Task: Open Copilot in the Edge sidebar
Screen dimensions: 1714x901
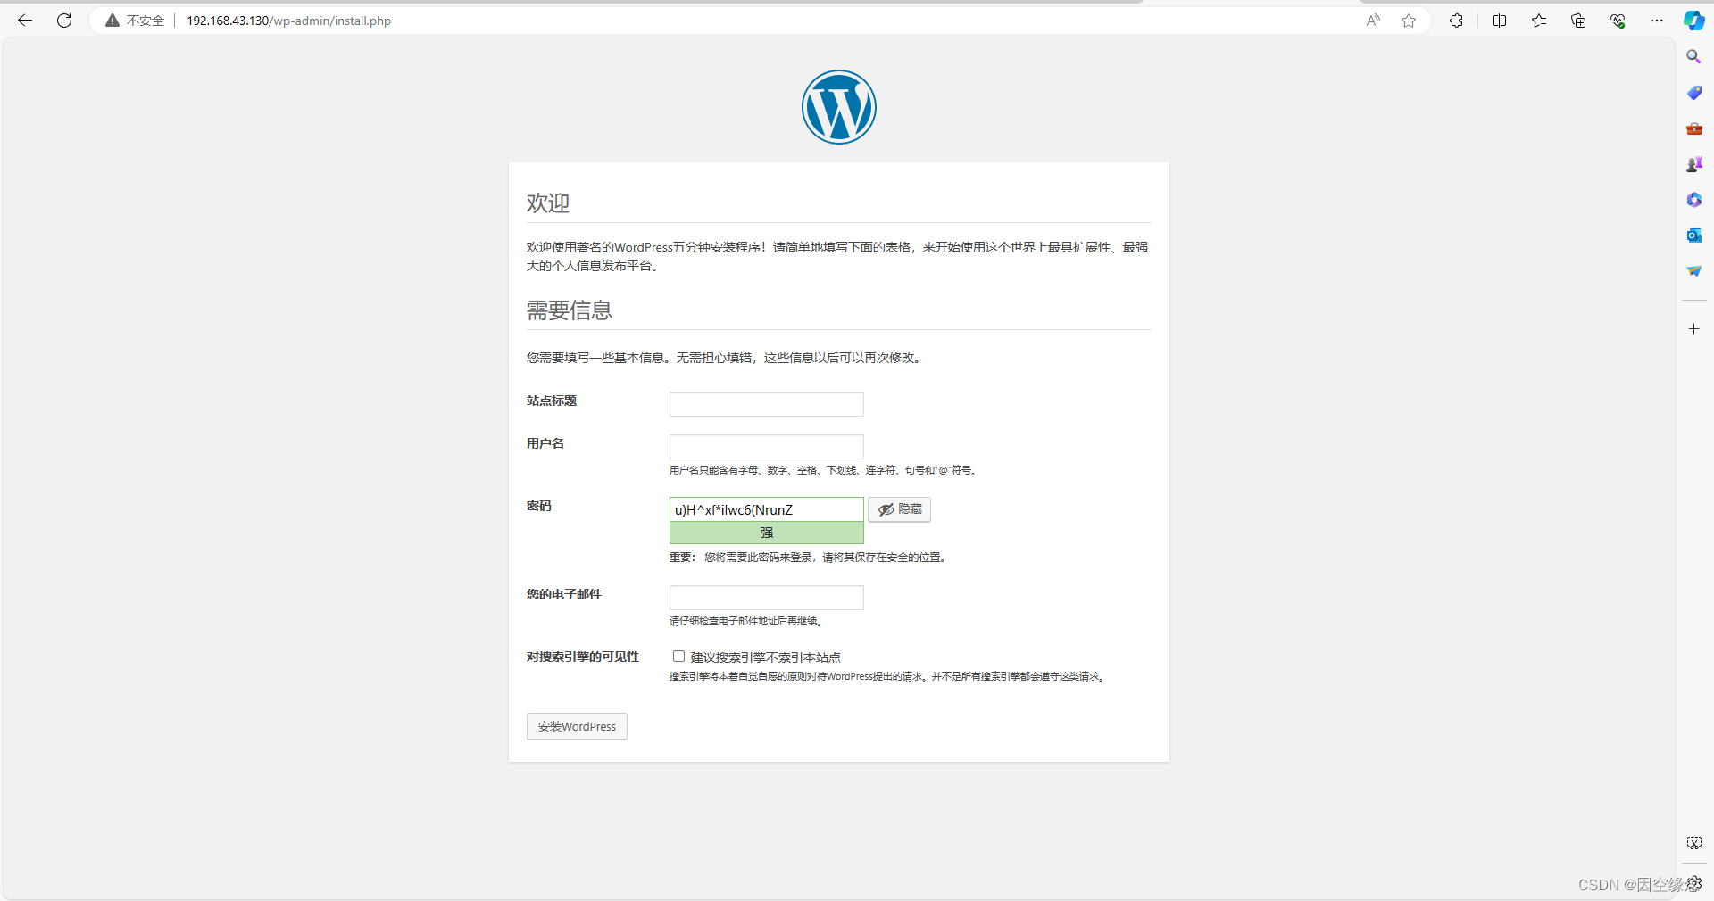Action: click(x=1693, y=20)
